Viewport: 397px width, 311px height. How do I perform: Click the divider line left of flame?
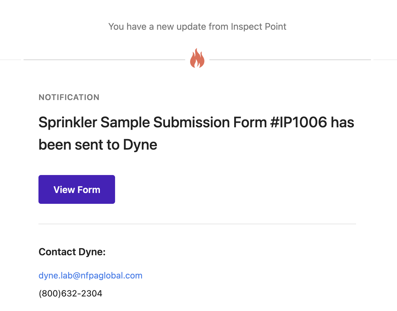coord(104,59)
